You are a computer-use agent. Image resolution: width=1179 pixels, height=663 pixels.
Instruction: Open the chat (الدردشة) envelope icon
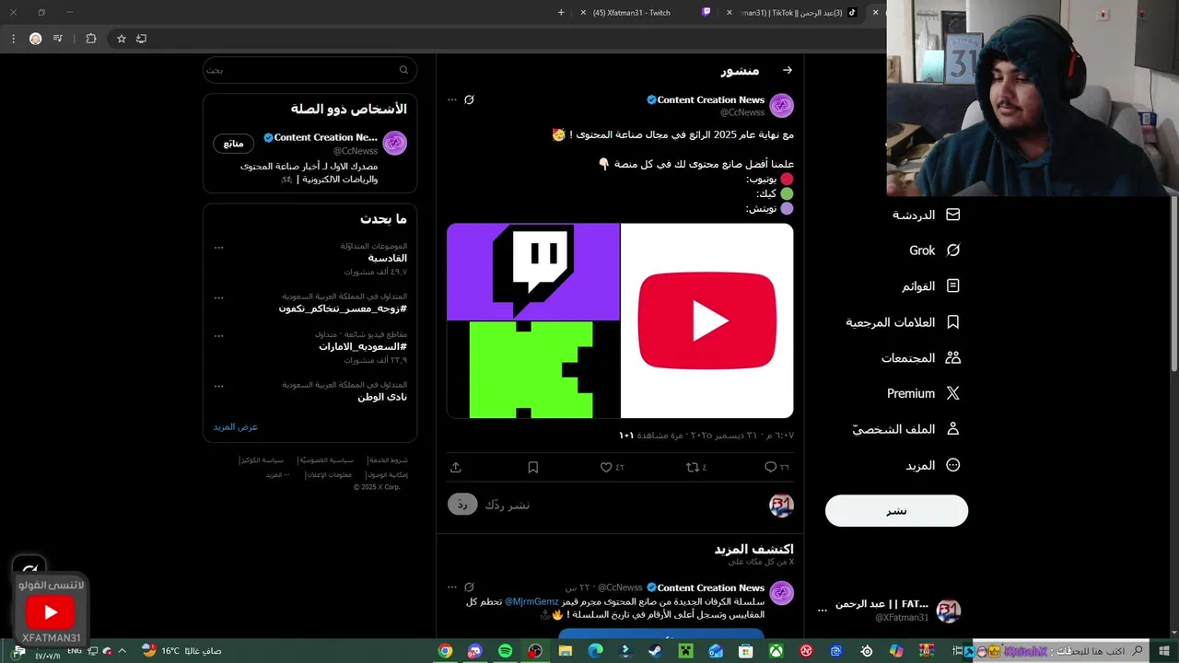[953, 215]
